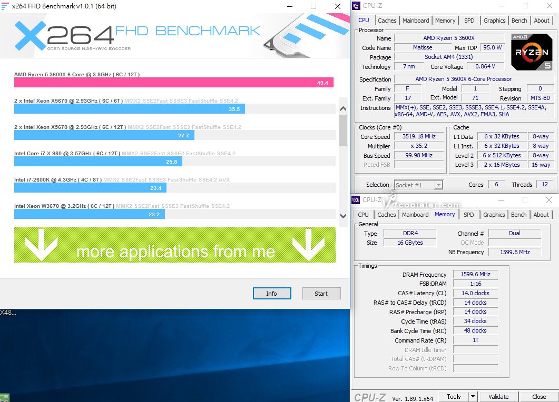Click the memory Type field 'DDR4'

point(410,233)
